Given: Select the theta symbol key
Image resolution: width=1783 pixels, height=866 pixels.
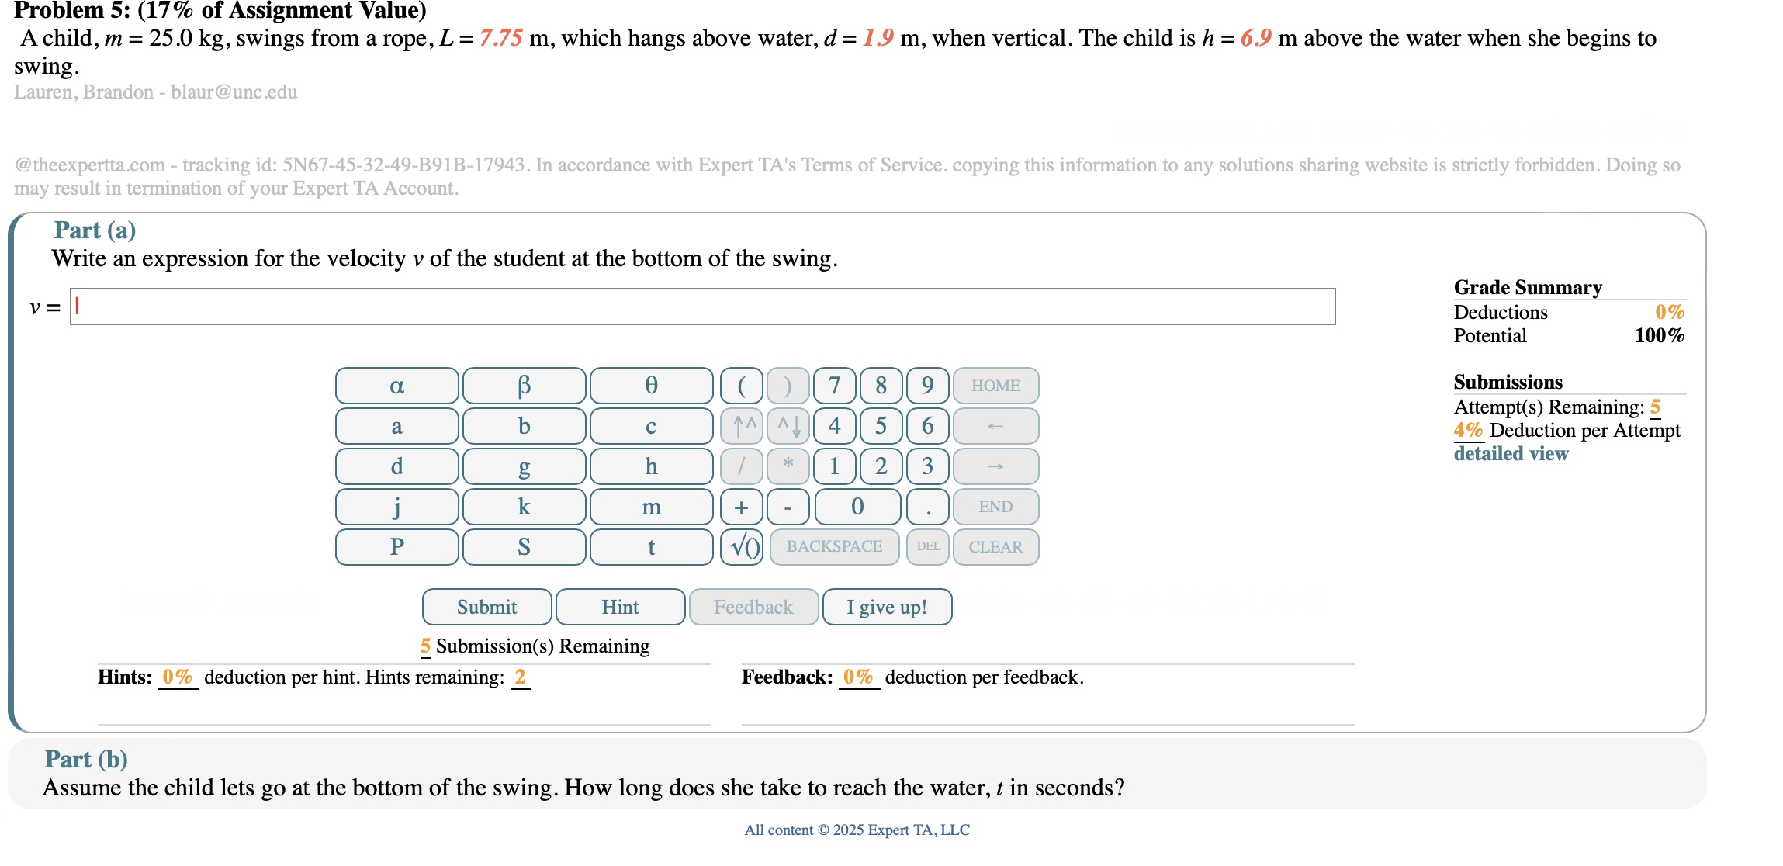Looking at the screenshot, I should click(651, 385).
